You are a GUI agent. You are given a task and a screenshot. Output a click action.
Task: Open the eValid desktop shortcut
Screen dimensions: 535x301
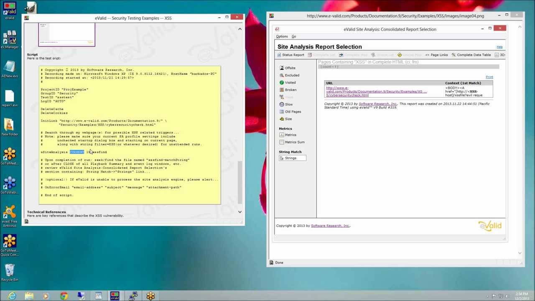click(10, 11)
